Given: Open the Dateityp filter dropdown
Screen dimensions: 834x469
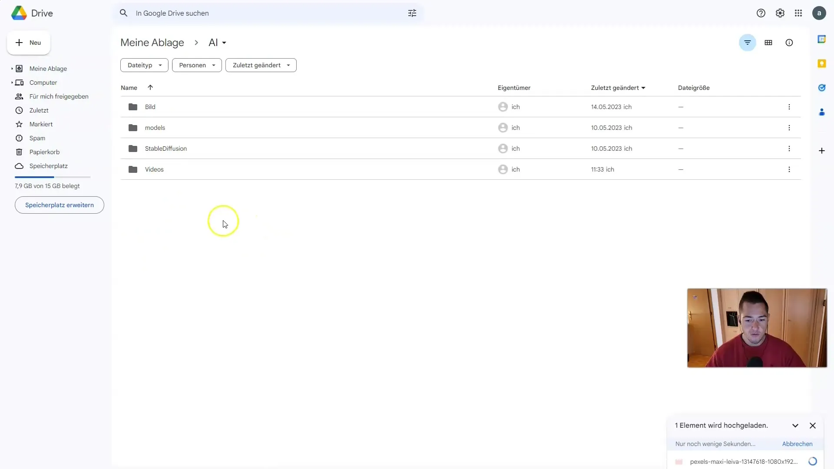Looking at the screenshot, I should [x=144, y=65].
